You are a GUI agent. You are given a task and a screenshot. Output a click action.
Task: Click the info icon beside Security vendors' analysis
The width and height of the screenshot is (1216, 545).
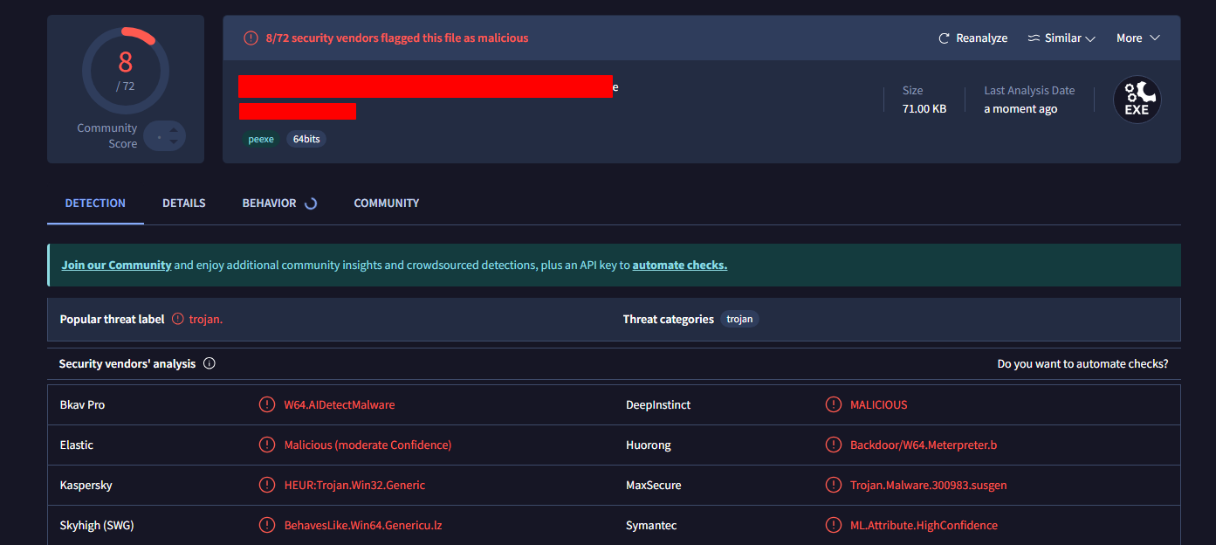pyautogui.click(x=210, y=363)
